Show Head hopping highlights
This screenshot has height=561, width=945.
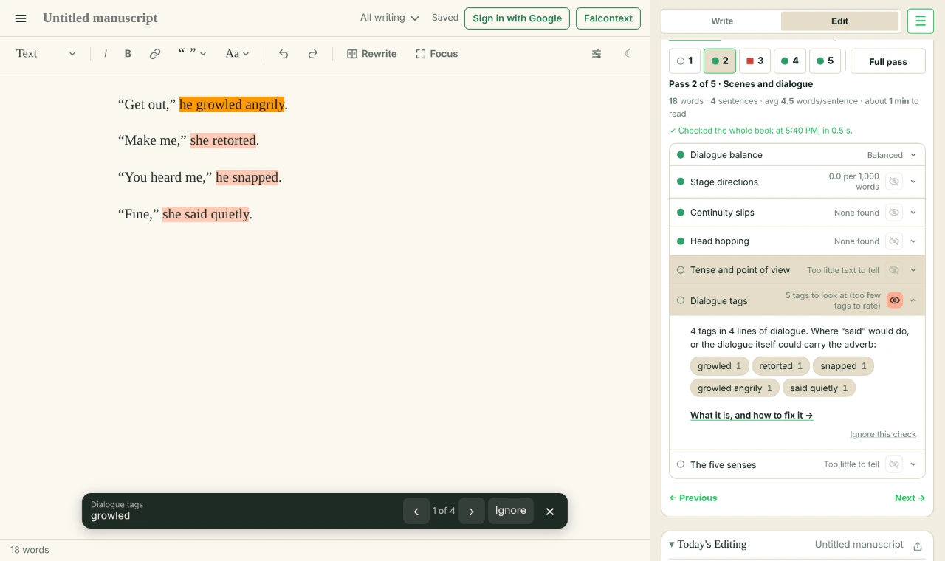[x=894, y=241]
